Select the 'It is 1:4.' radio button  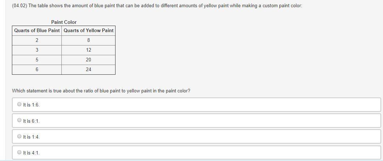coord(19,136)
